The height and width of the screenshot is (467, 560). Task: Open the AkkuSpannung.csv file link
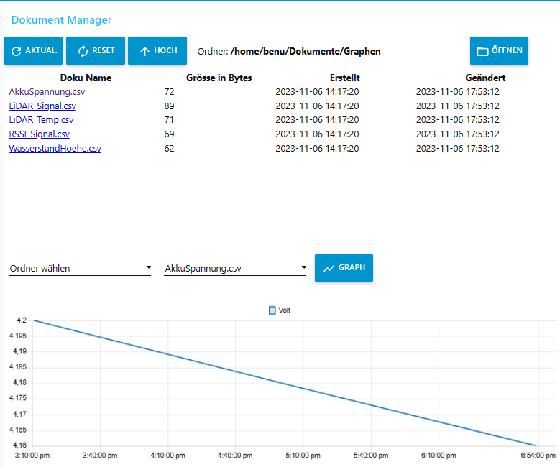[41, 92]
